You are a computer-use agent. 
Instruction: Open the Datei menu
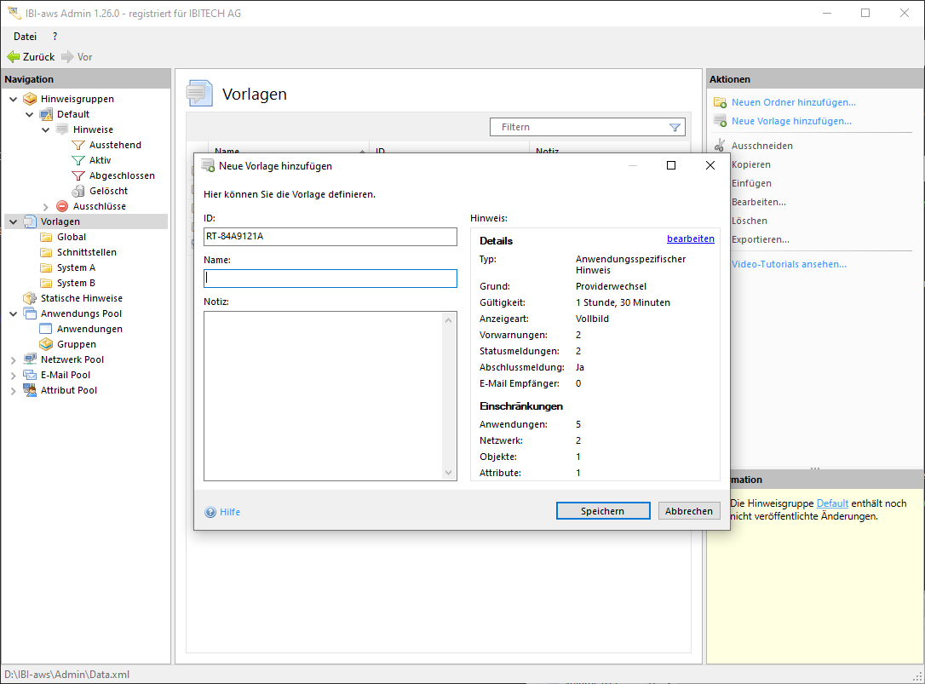click(x=25, y=37)
